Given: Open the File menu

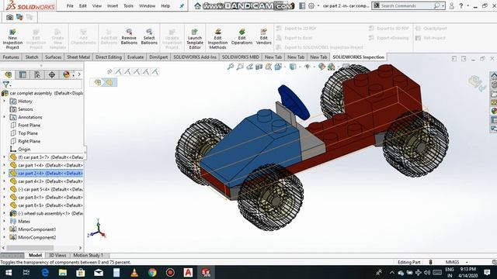Looking at the screenshot, I should [x=70, y=5].
